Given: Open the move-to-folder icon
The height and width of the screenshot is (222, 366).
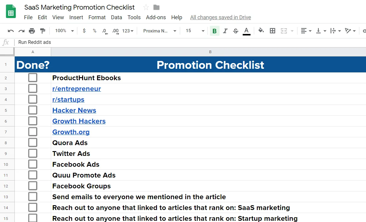Looking at the screenshot, I should [156, 7].
